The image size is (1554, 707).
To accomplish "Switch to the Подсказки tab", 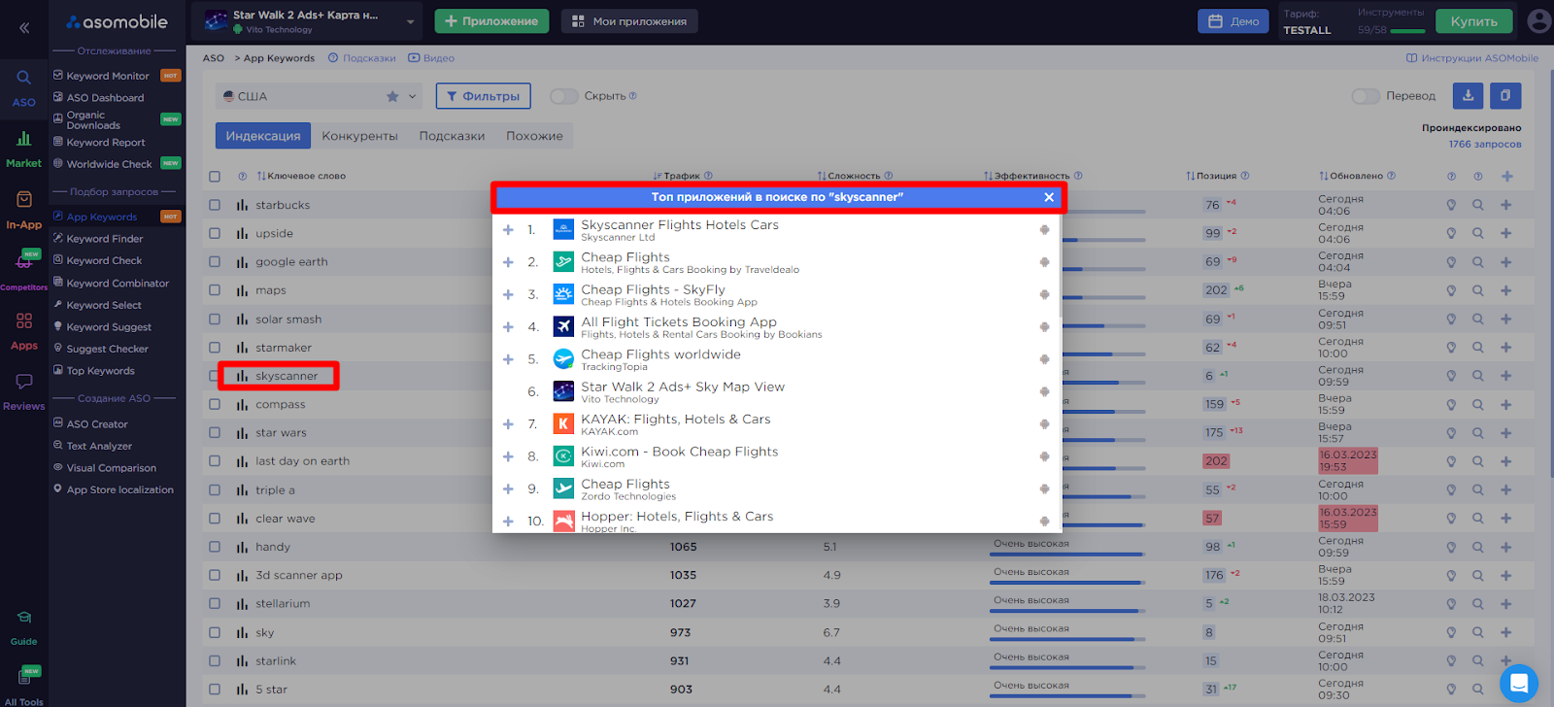I will tap(452, 136).
